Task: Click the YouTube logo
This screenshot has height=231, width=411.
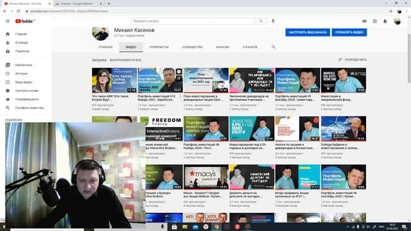Action: 24,21
